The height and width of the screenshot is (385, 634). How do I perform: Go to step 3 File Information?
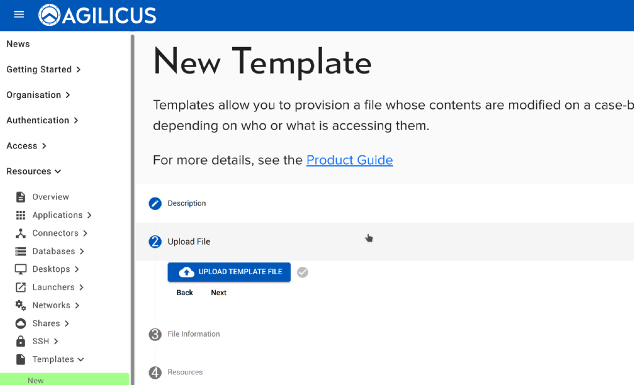click(x=193, y=334)
